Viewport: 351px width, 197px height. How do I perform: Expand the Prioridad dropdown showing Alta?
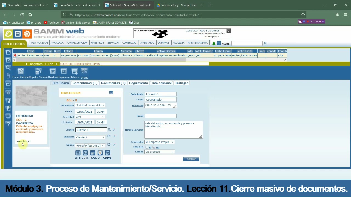(90, 117)
